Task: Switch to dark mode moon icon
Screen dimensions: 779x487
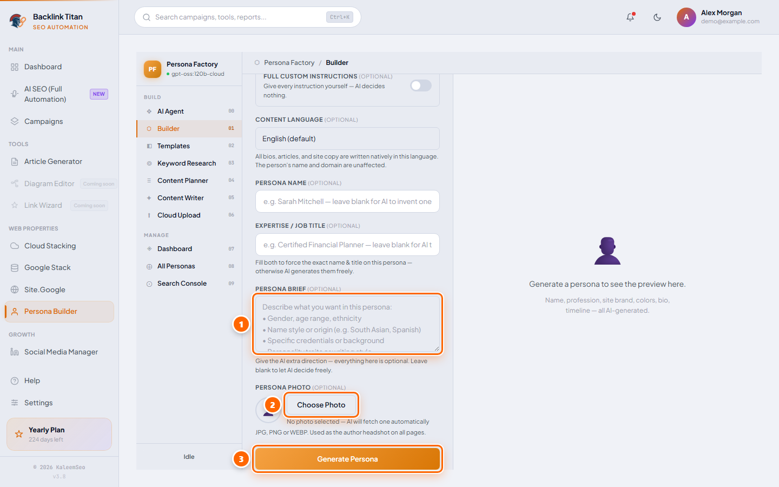Action: pos(657,17)
